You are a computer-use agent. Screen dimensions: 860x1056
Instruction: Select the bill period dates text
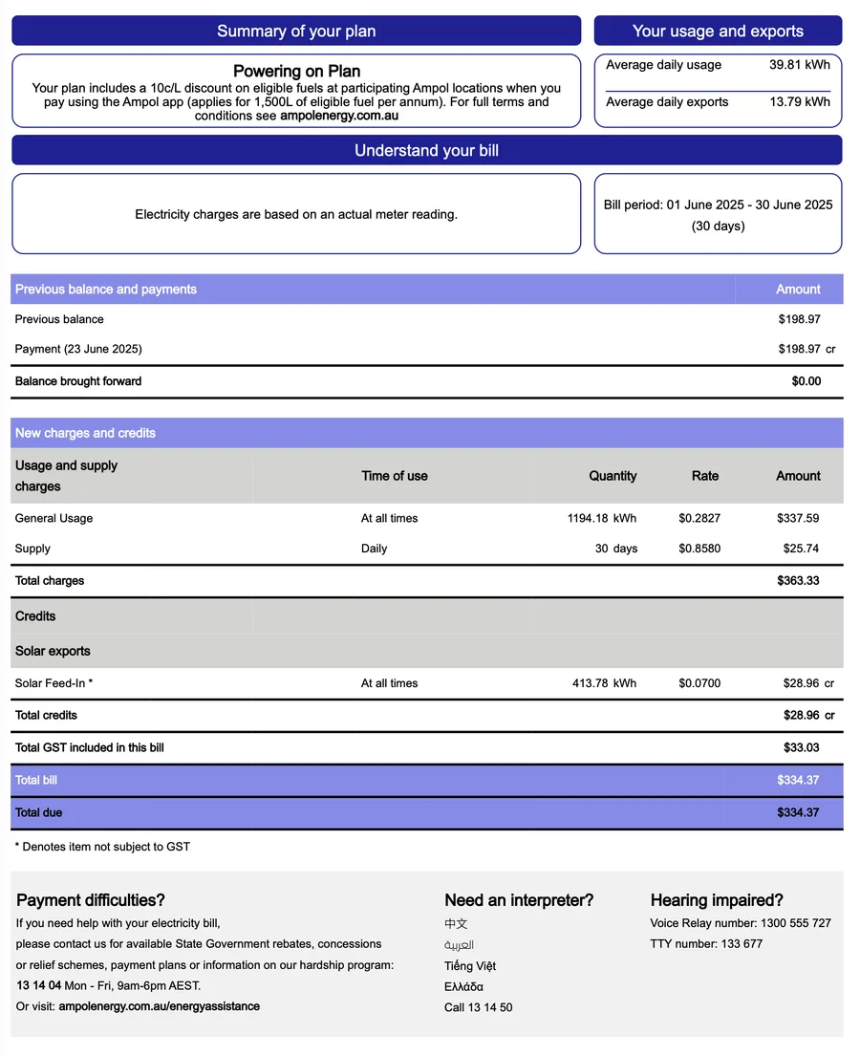click(718, 205)
